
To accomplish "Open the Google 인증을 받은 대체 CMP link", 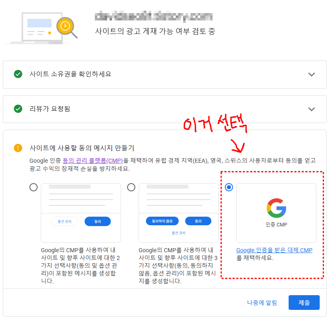I will [274, 250].
